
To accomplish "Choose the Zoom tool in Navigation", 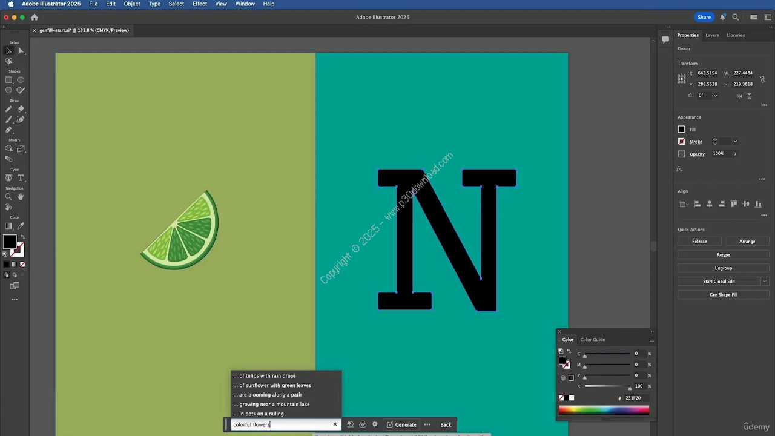I will (8, 197).
